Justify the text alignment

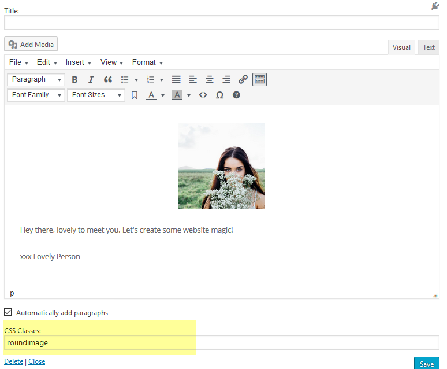click(x=176, y=79)
